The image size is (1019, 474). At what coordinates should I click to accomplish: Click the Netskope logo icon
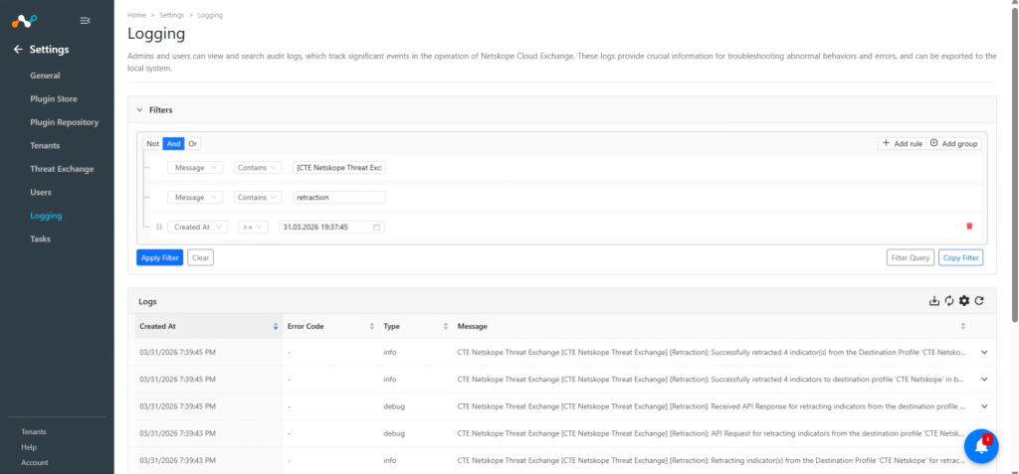[24, 21]
